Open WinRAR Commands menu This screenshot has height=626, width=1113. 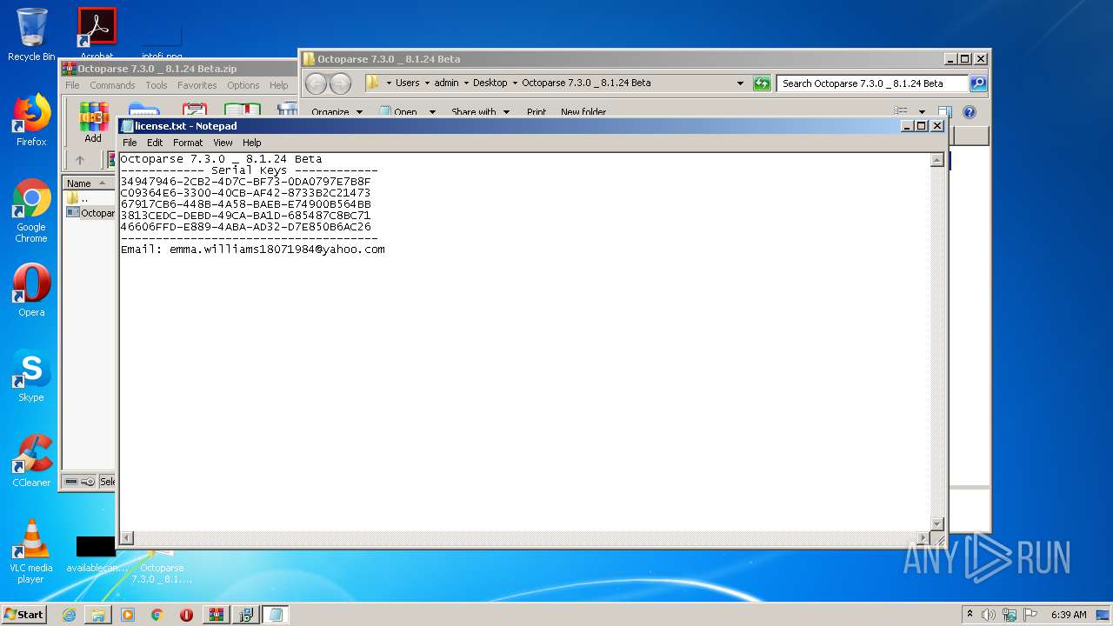(112, 85)
